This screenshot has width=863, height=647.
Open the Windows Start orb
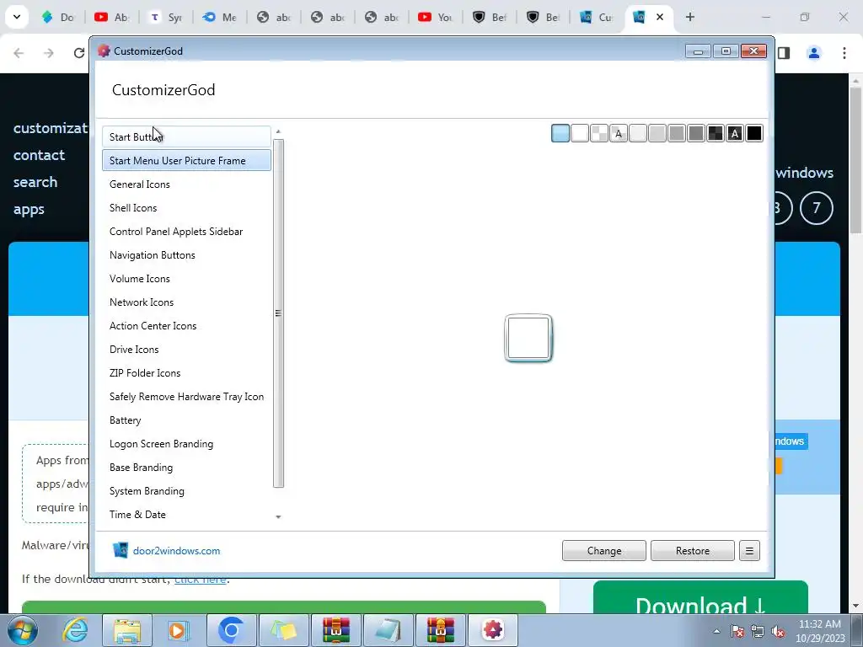point(23,630)
